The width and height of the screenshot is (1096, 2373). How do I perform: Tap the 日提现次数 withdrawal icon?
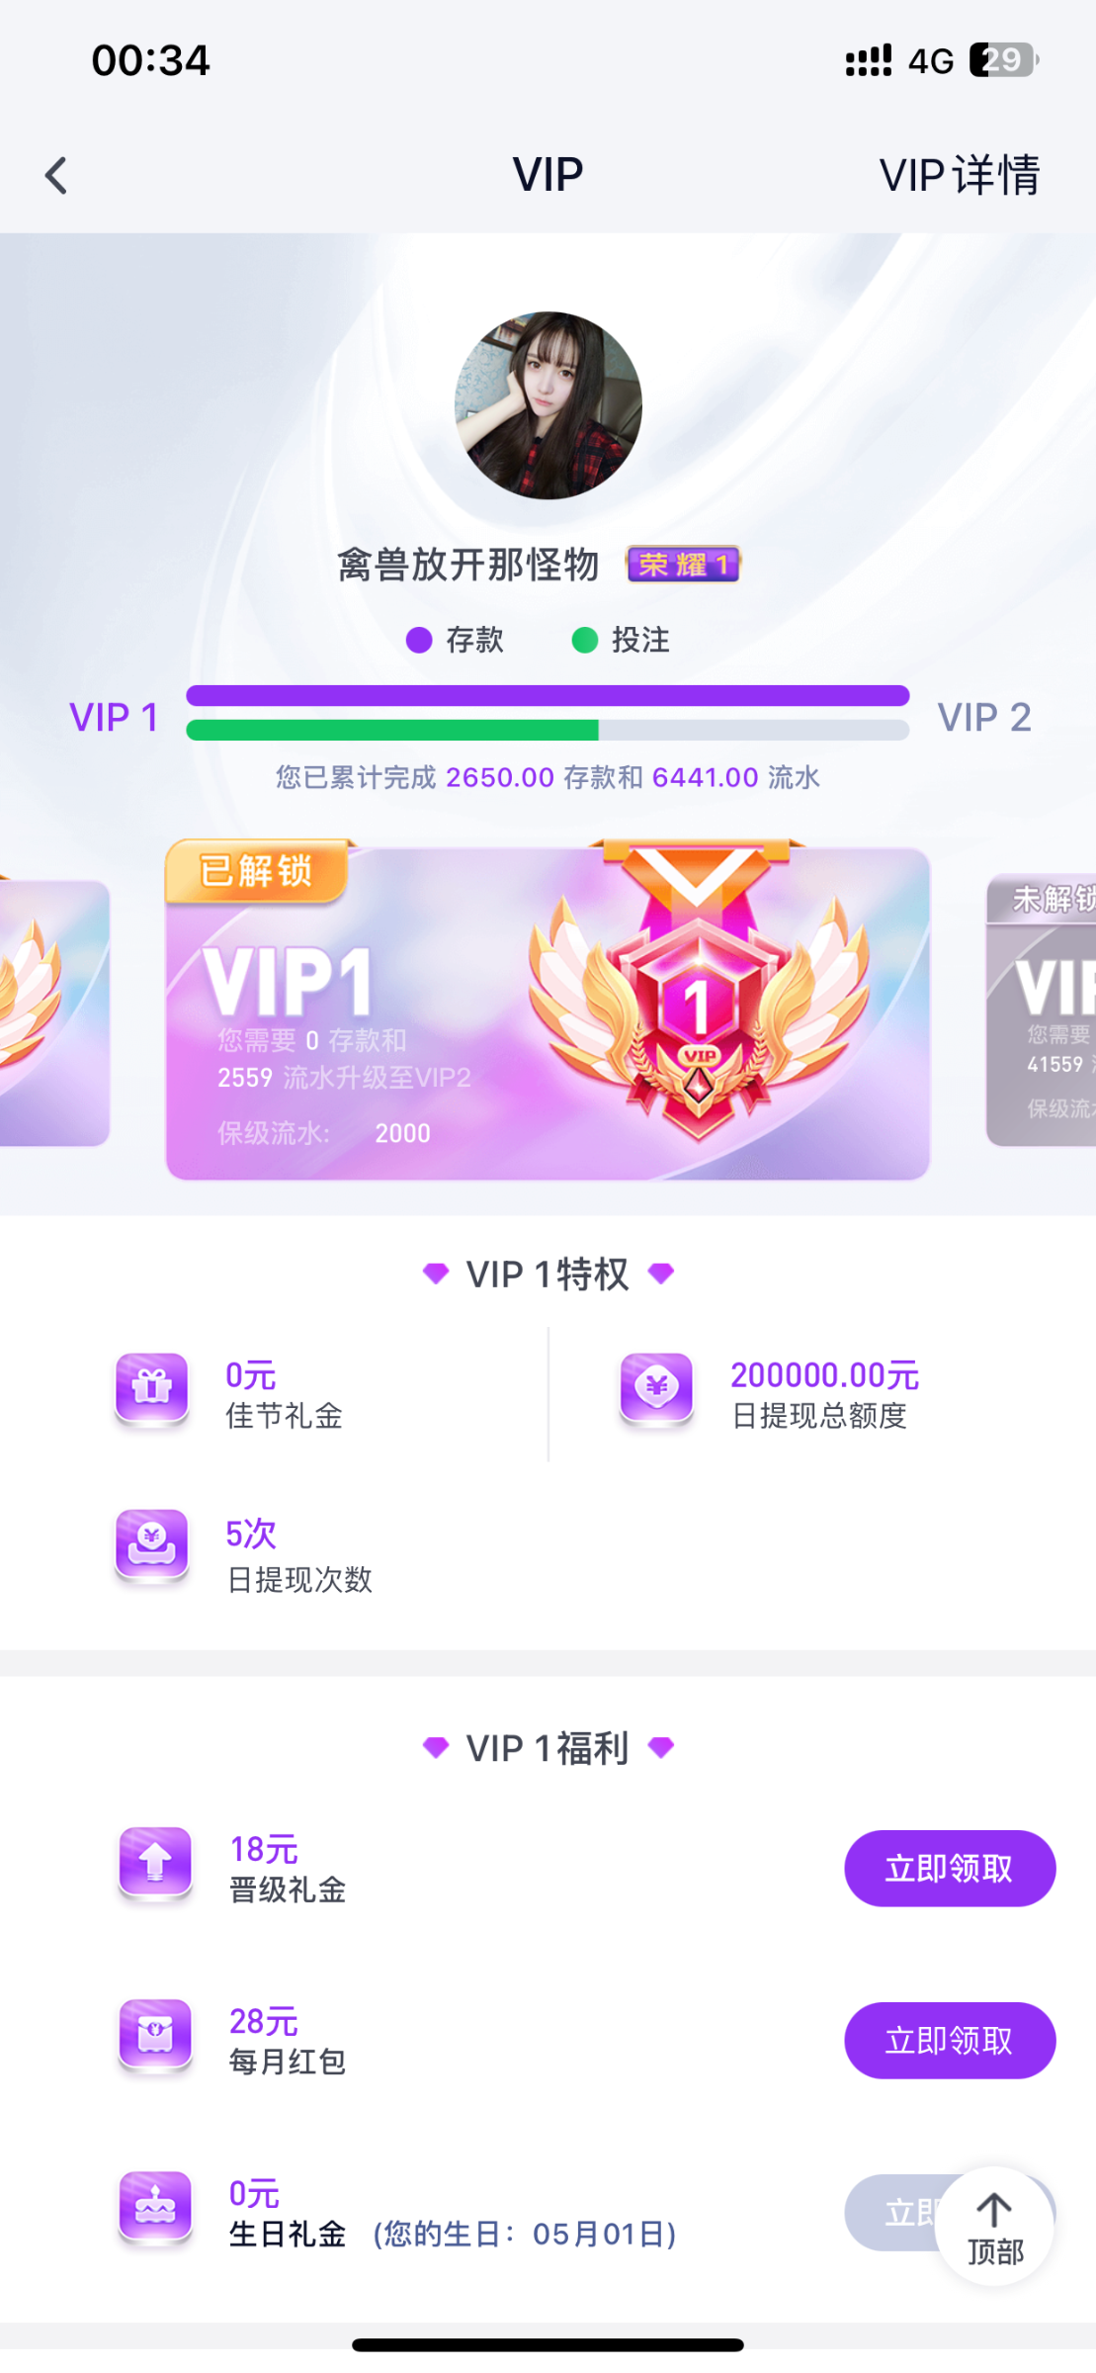pos(152,1545)
